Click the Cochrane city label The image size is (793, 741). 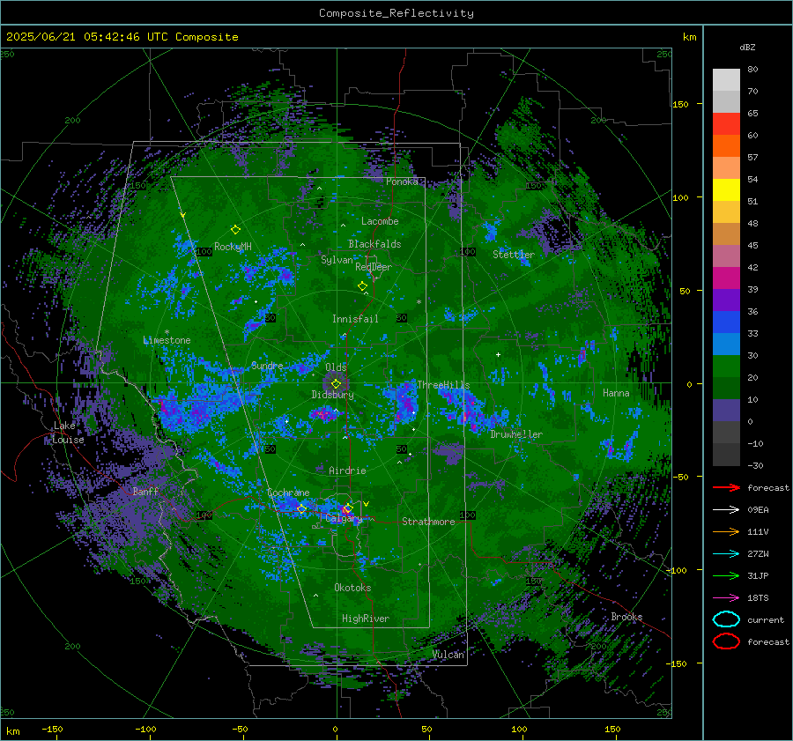[x=288, y=493]
